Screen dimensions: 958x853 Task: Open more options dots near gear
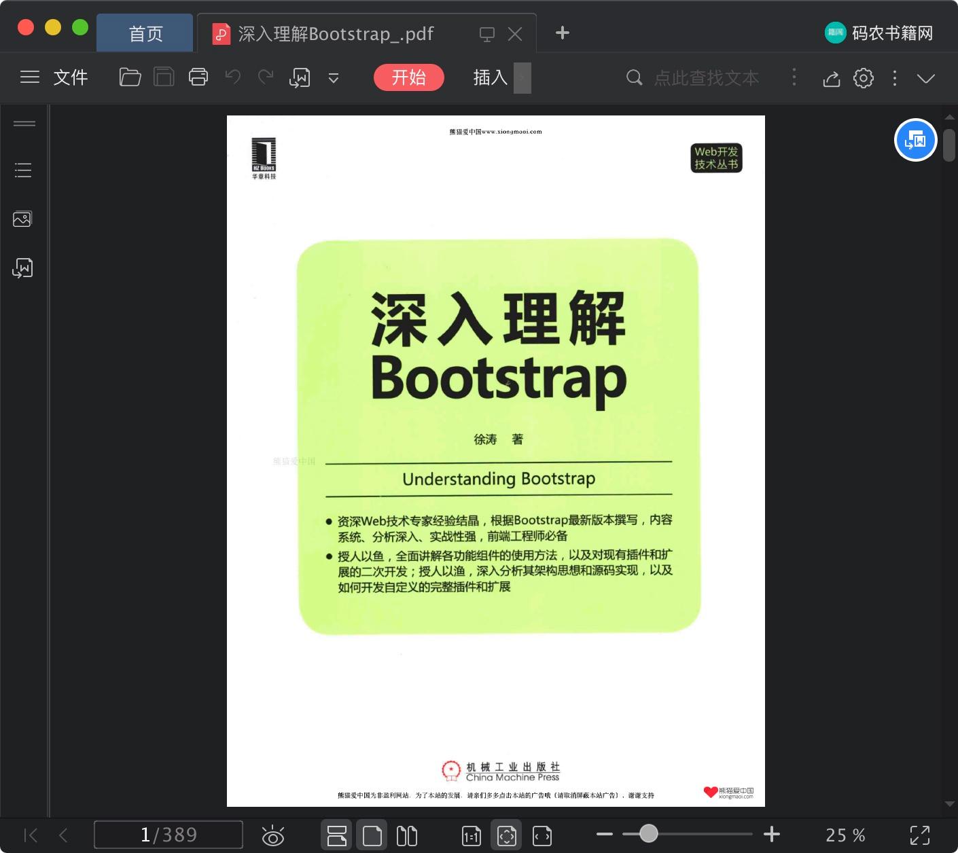pyautogui.click(x=895, y=78)
